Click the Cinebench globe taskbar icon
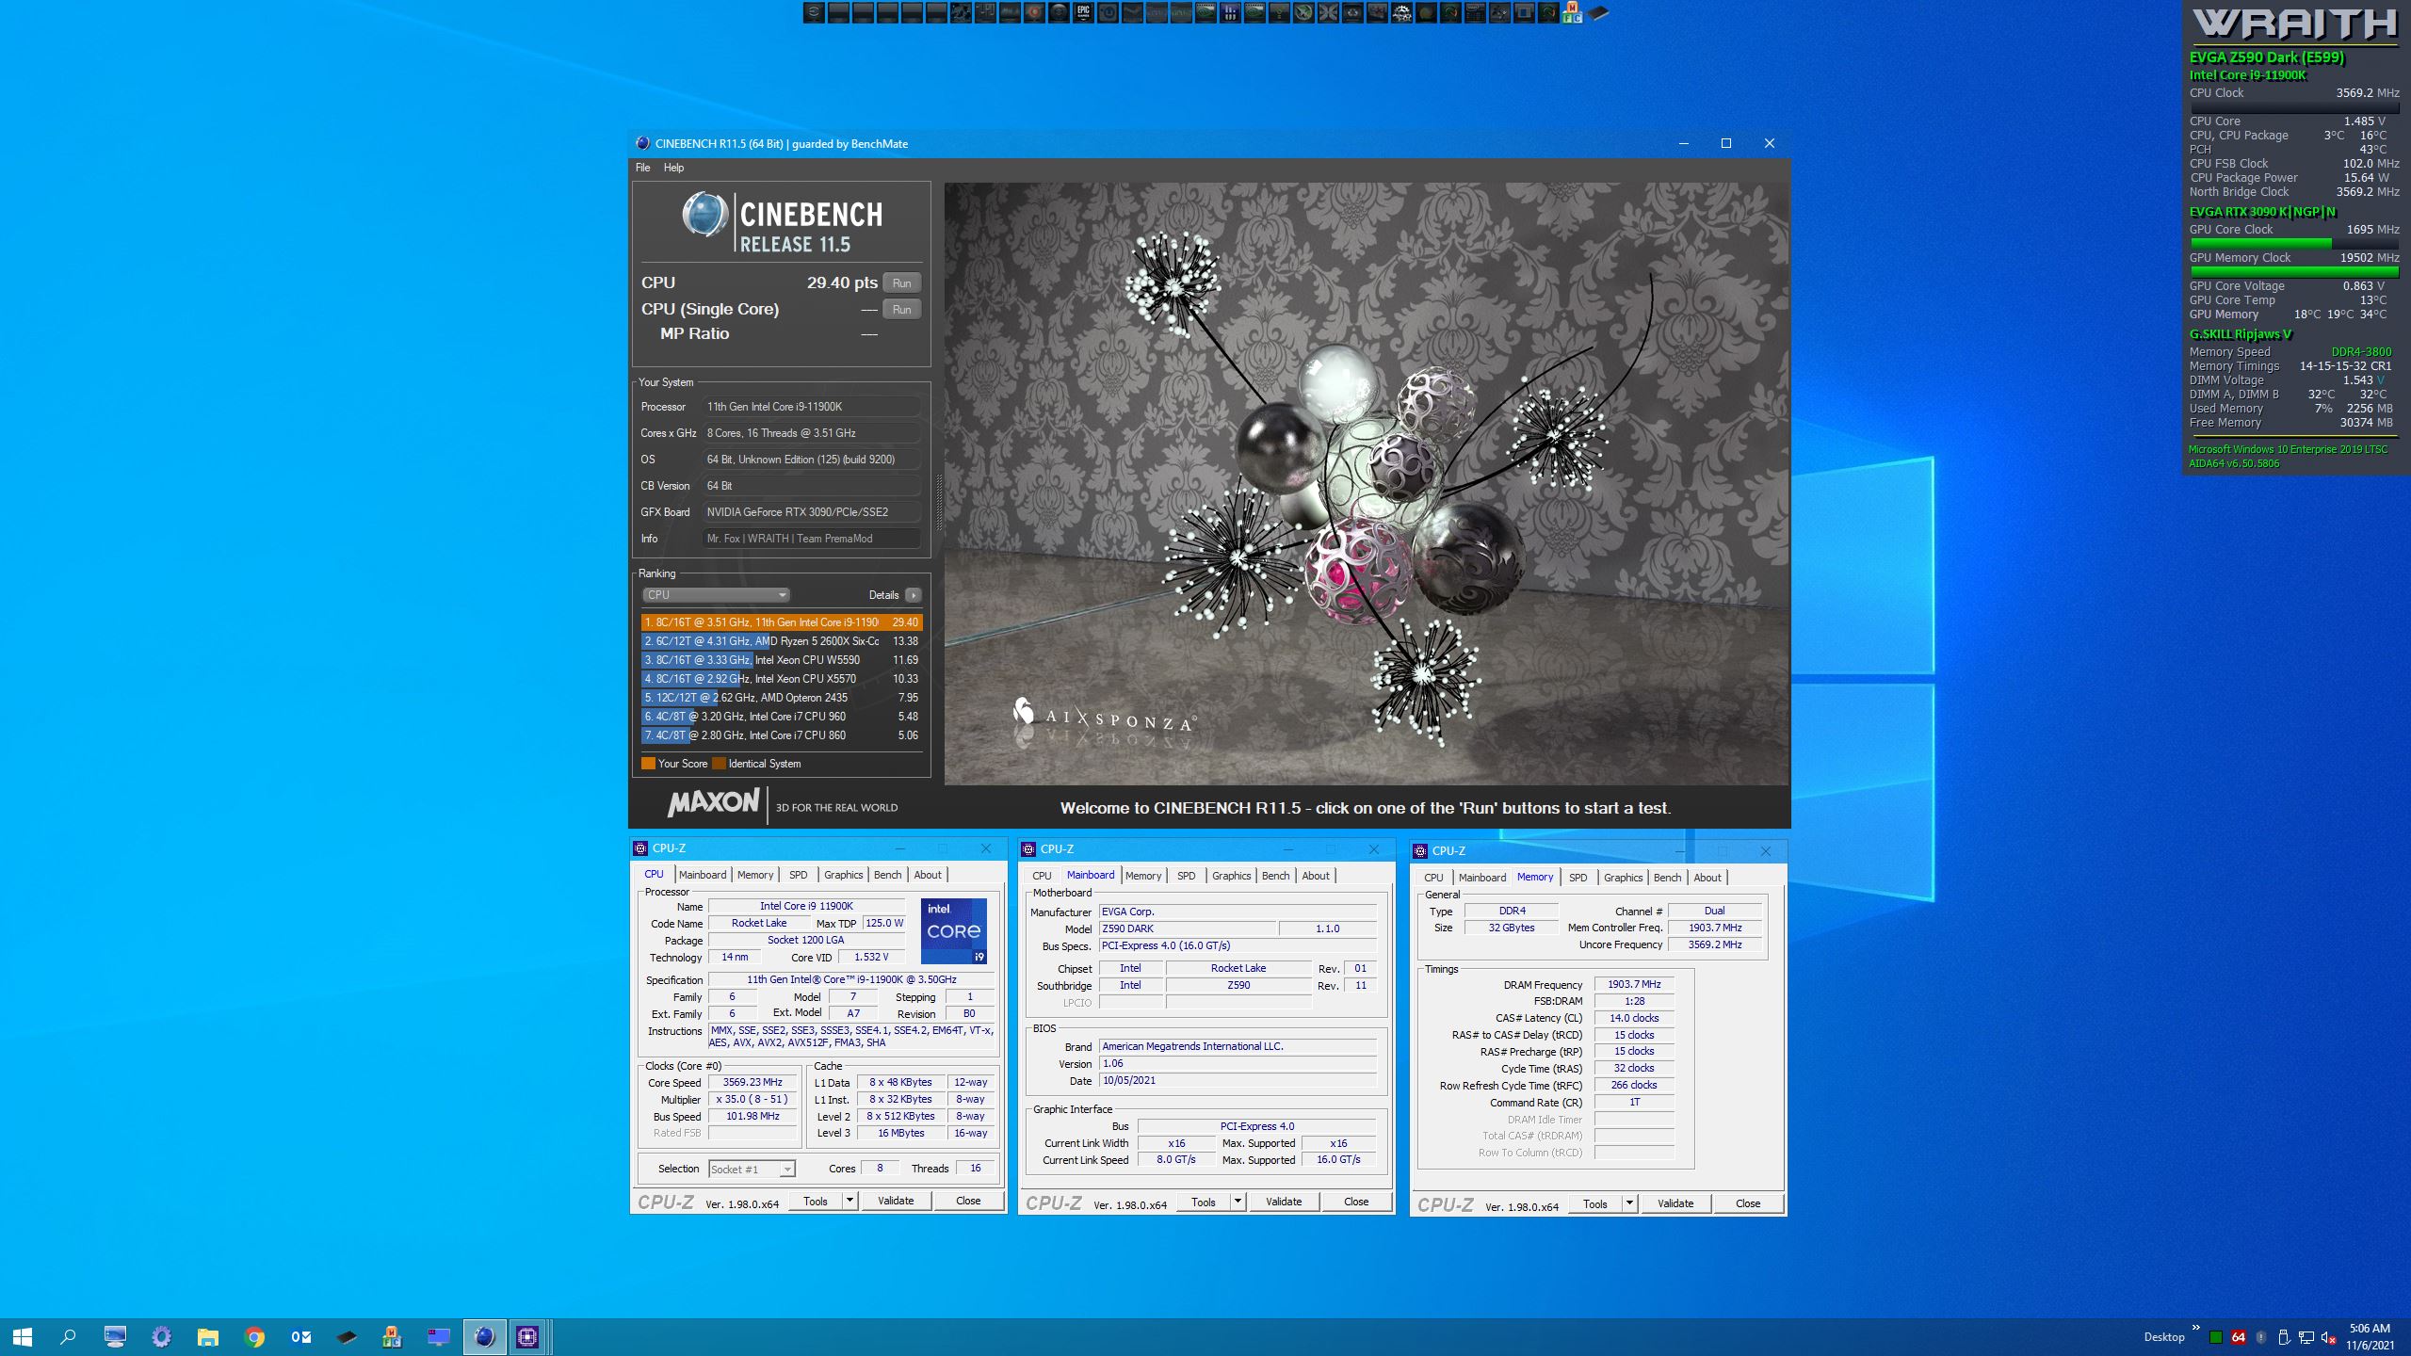Viewport: 2411px width, 1356px height. pyautogui.click(x=484, y=1336)
